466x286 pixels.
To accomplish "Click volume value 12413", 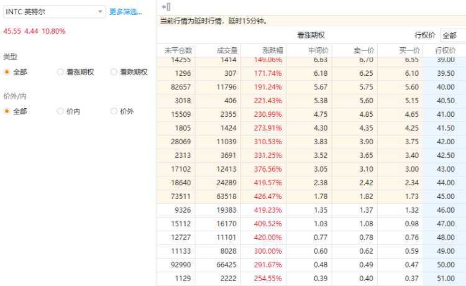I will pyautogui.click(x=226, y=169).
